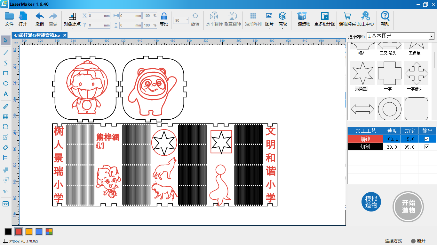This screenshot has width=437, height=245.
Task: Toggle output checkbox for 描线 row
Action: (426, 139)
